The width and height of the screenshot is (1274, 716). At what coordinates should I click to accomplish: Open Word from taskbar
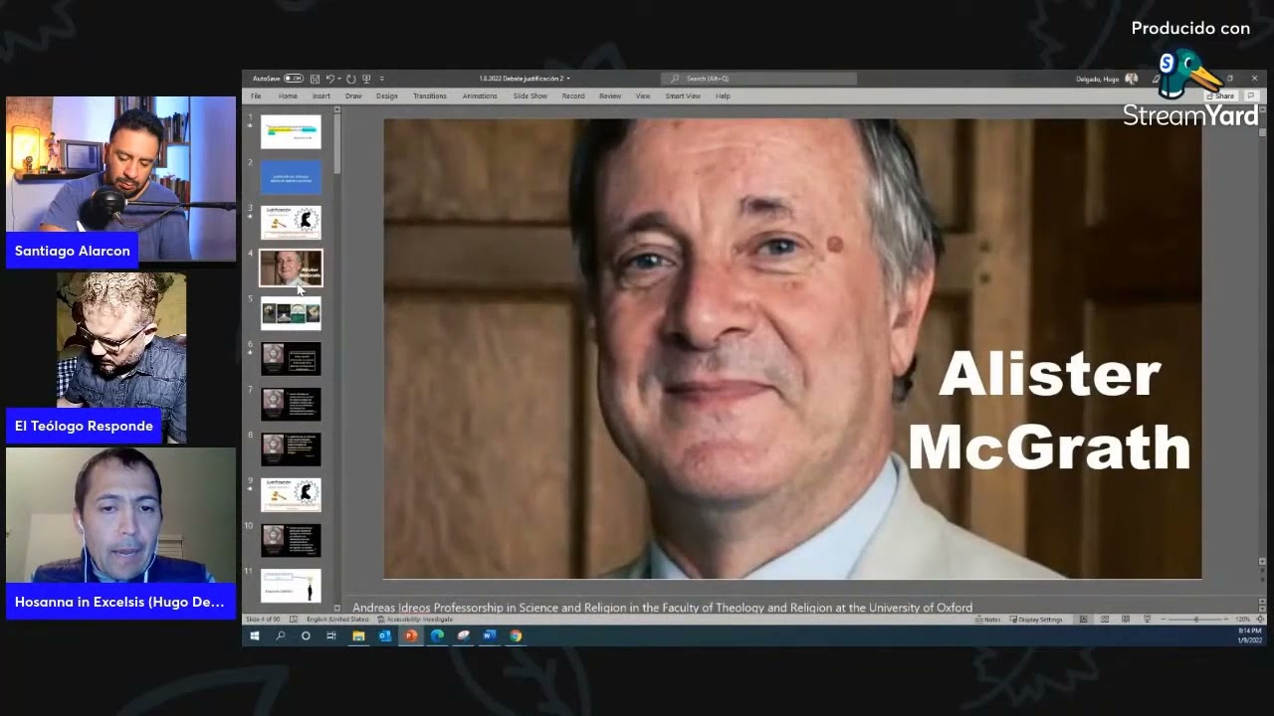489,635
